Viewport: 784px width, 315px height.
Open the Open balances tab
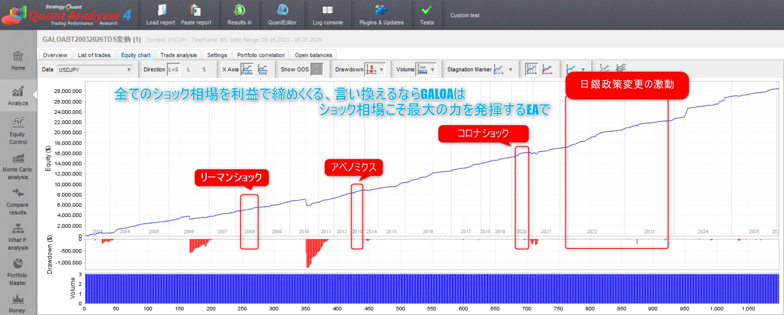pos(314,55)
